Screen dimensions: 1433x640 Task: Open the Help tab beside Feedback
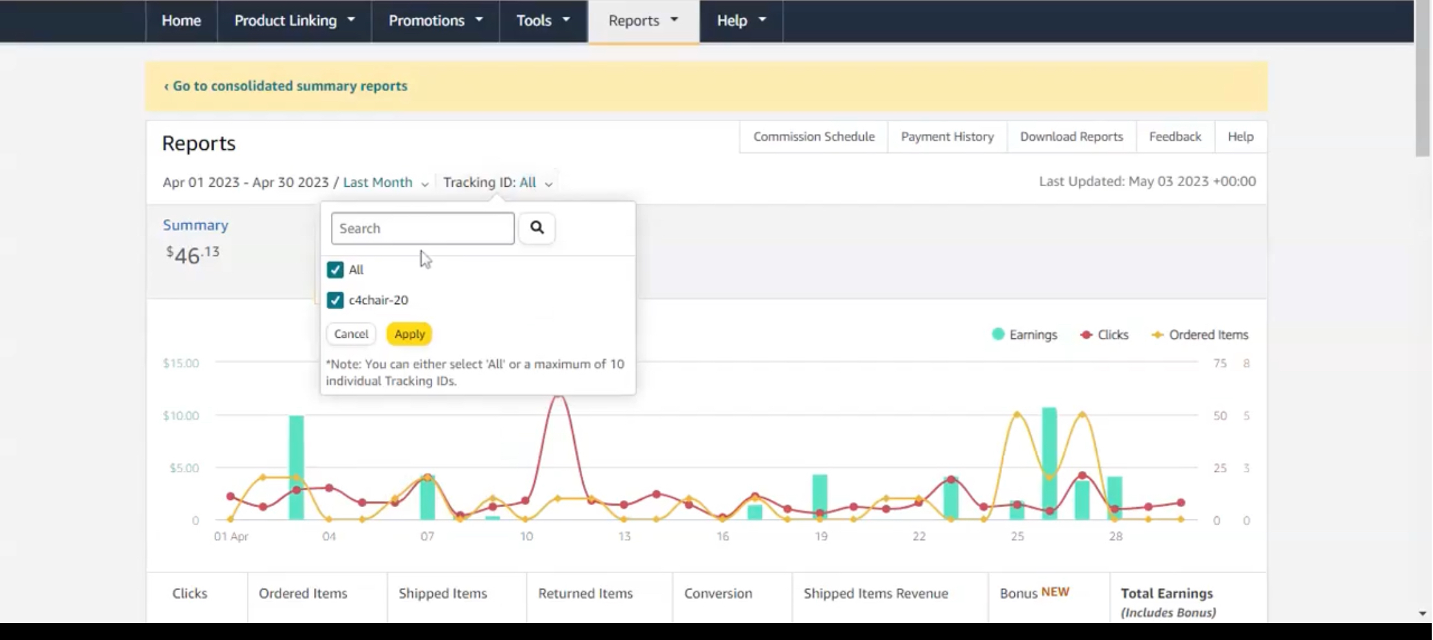(1240, 137)
